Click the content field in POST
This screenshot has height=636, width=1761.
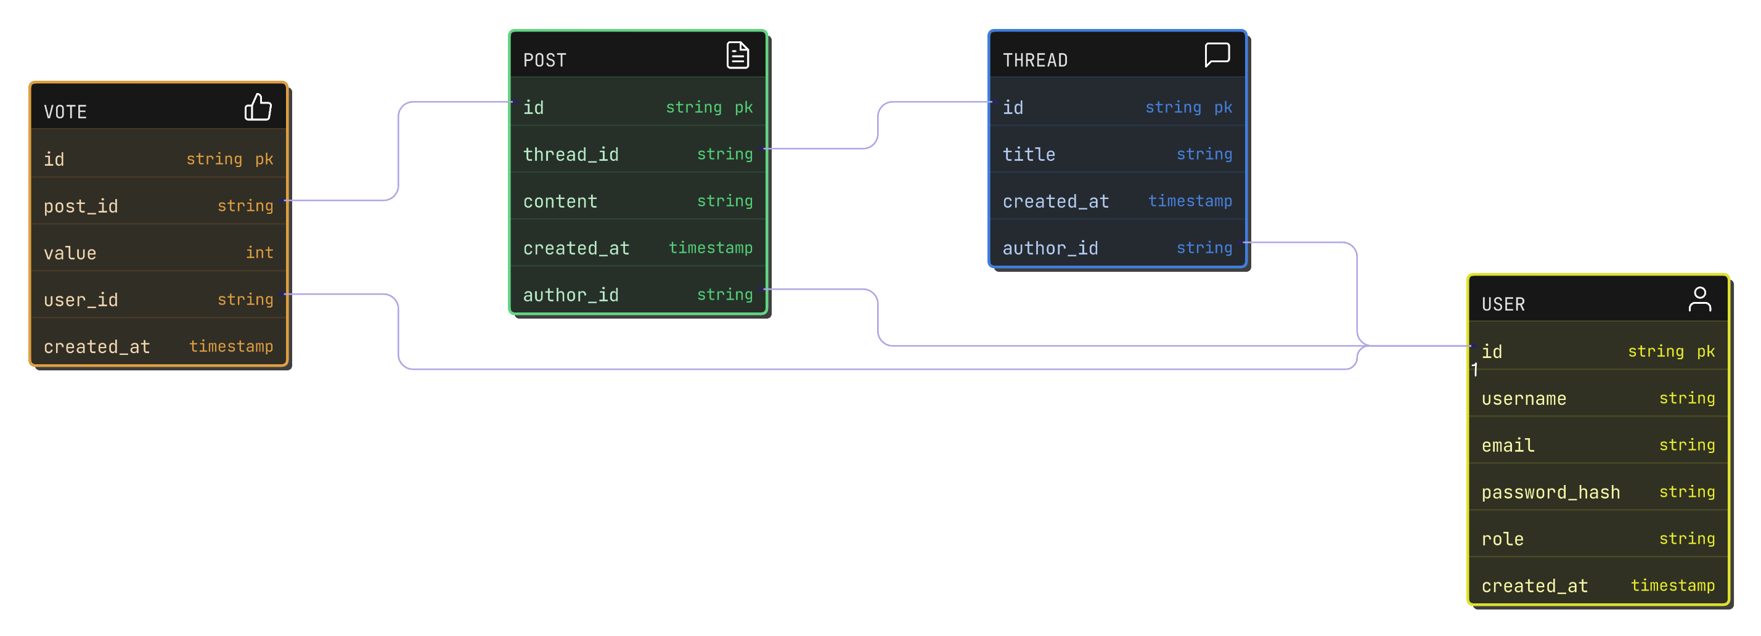pos(560,201)
